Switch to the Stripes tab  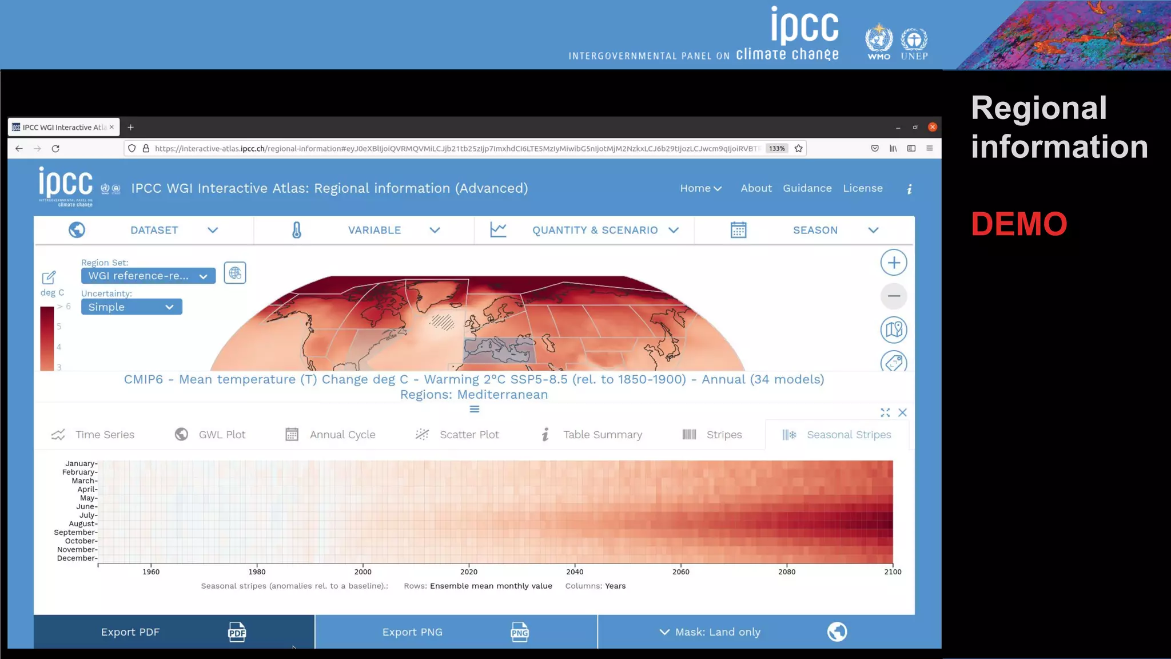pyautogui.click(x=712, y=435)
